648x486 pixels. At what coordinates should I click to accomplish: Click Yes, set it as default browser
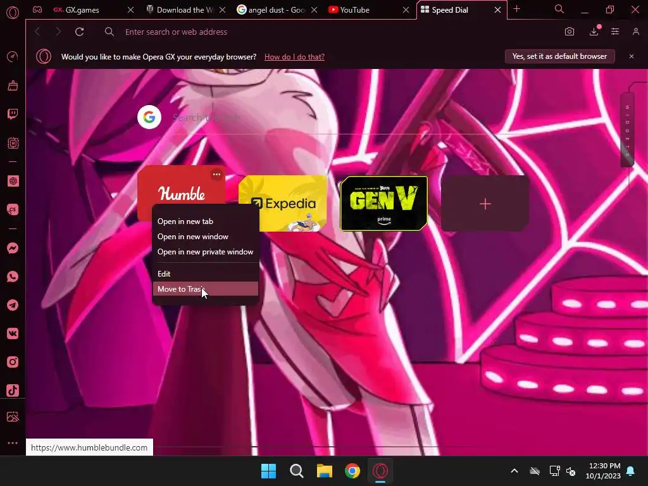pyautogui.click(x=559, y=56)
